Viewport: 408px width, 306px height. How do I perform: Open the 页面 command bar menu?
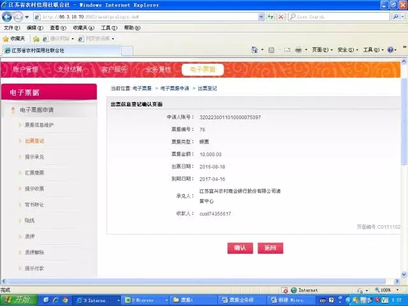point(322,50)
